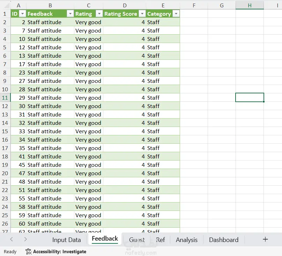The height and width of the screenshot is (256, 282).
Task: Click Very good in row 8
Action: point(88,73)
